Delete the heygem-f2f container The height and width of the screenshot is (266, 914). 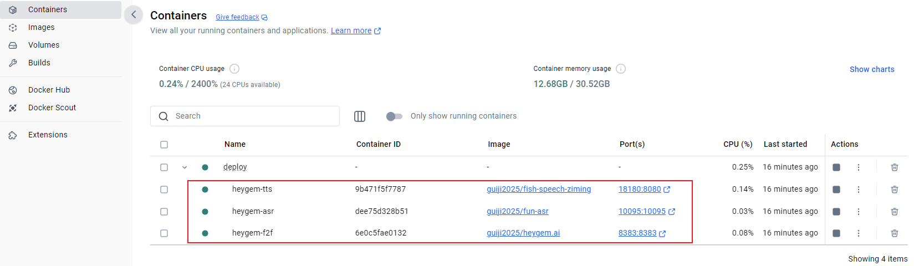[x=895, y=233]
